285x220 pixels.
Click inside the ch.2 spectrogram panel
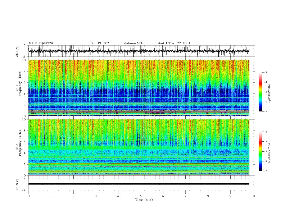tap(139, 147)
